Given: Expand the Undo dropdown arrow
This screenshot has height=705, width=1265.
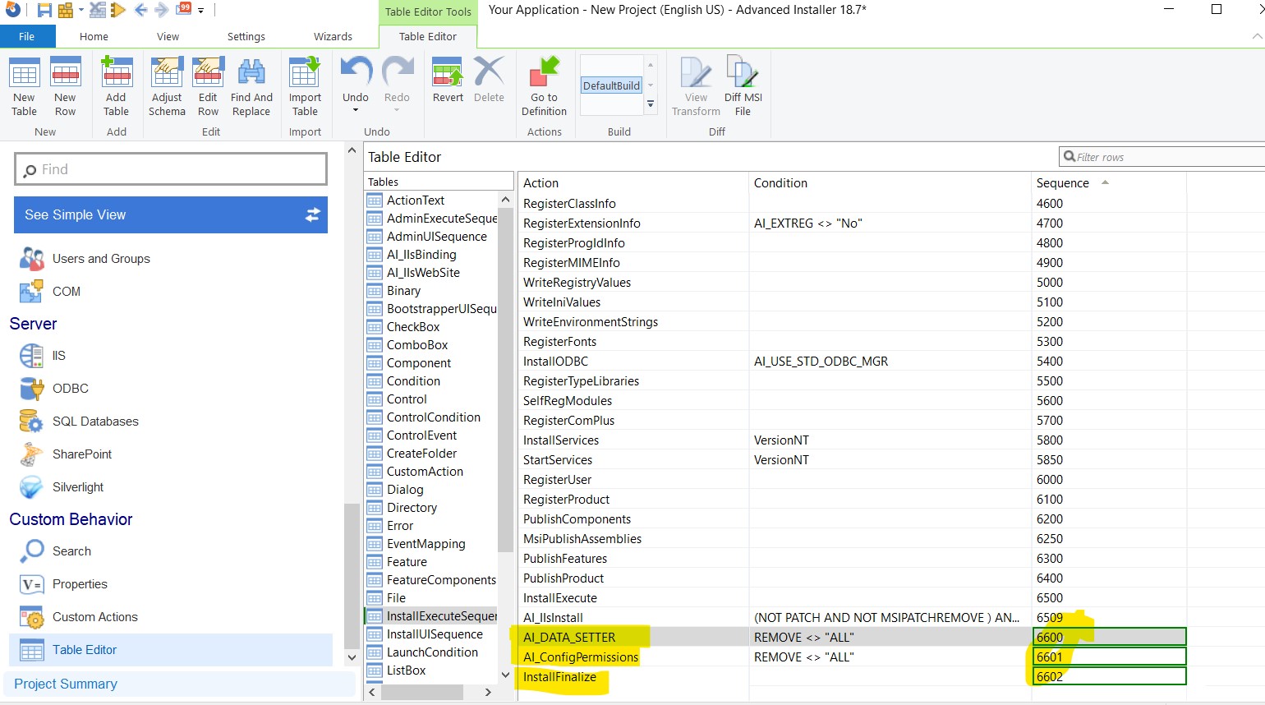Looking at the screenshot, I should coord(356,111).
